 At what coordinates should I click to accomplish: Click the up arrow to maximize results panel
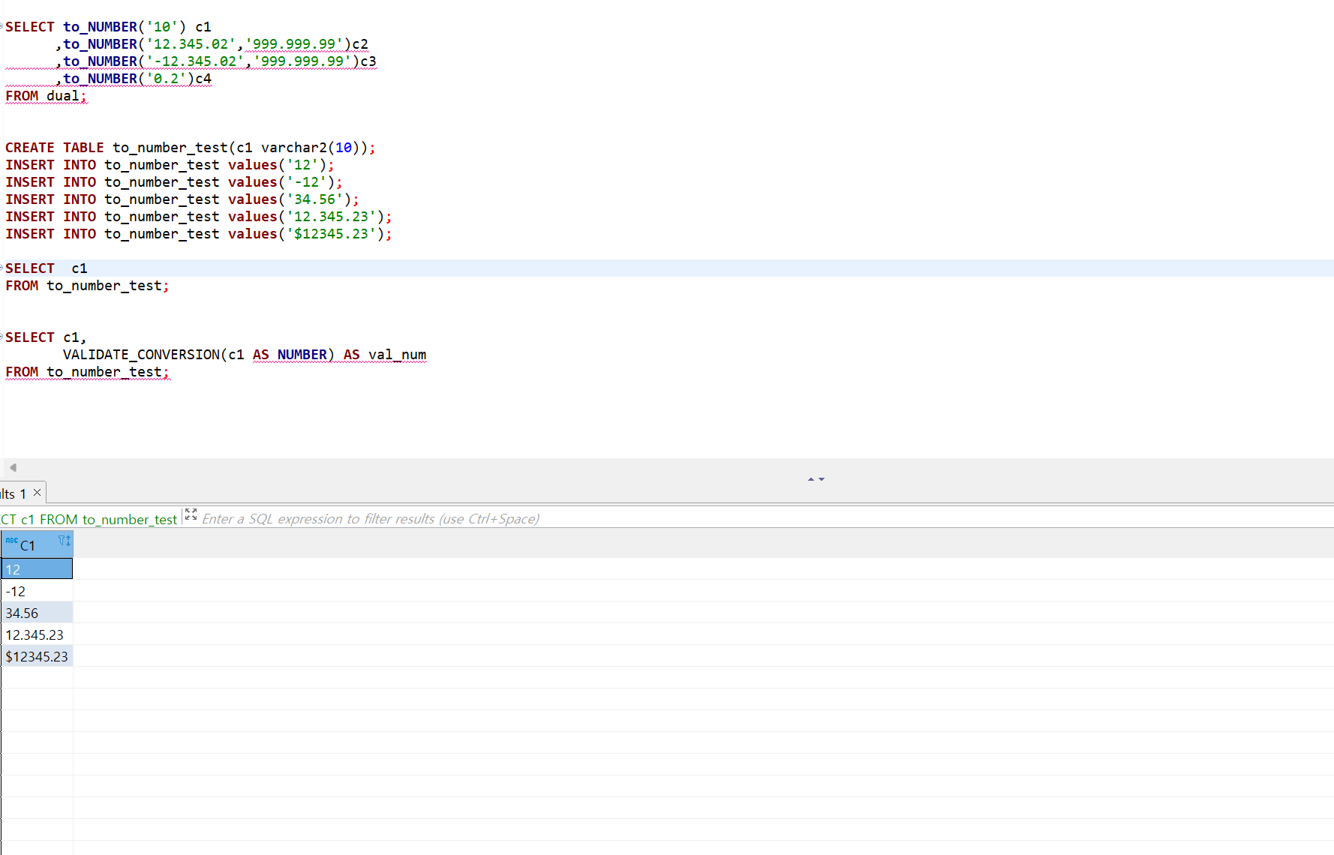[x=810, y=478]
